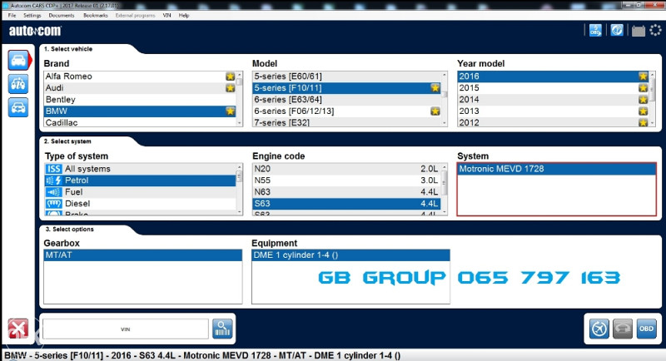Select All systems type row

tap(140, 169)
